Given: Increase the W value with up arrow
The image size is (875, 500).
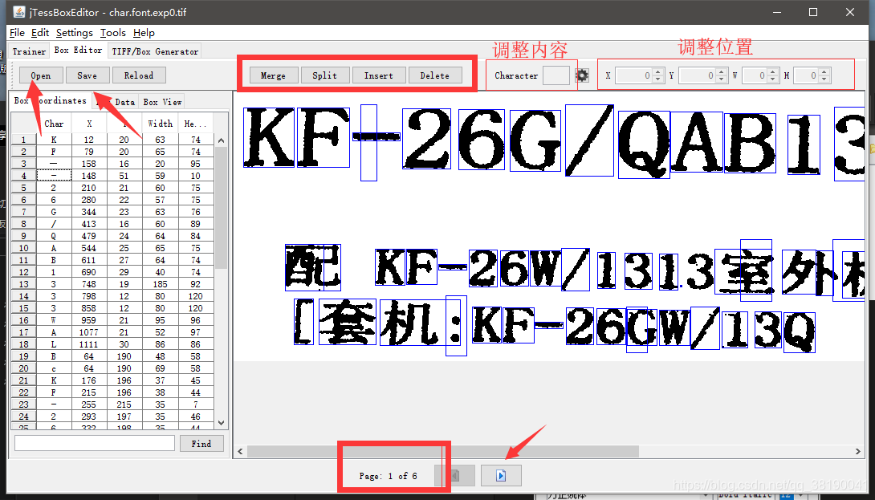Looking at the screenshot, I should (773, 71).
